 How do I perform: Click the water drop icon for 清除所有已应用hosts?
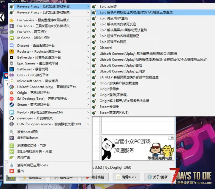click(12, 165)
